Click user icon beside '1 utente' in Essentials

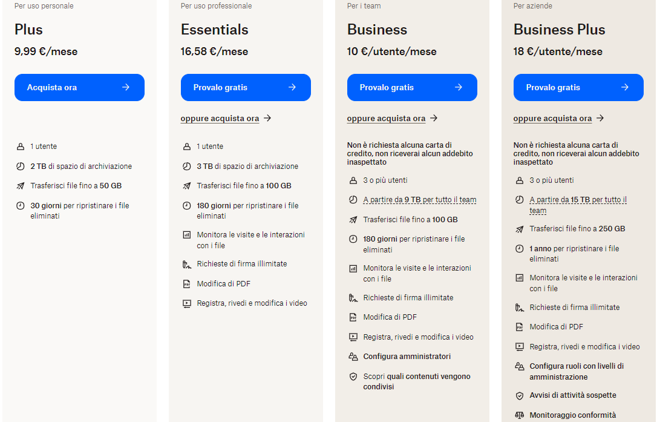(x=187, y=147)
